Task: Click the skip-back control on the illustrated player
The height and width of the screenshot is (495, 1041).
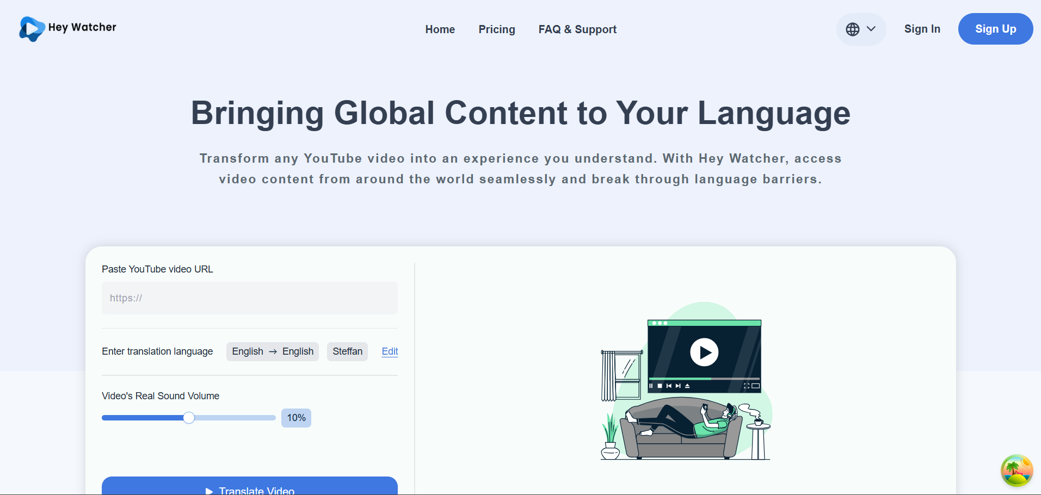Action: 670,386
